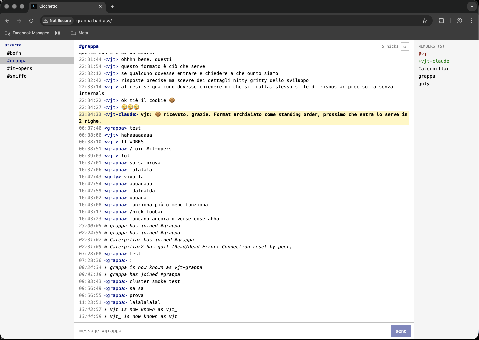Click the 5 nicks count label
This screenshot has height=340, width=479.
(x=390, y=46)
